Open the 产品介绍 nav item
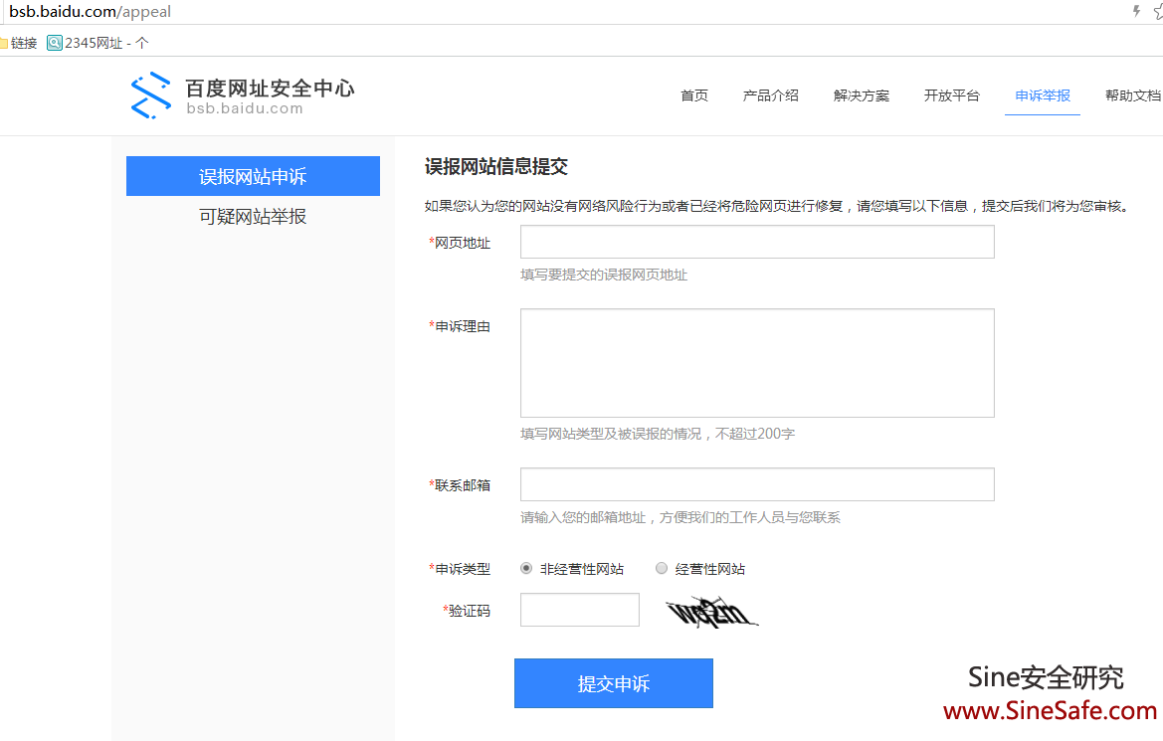 (771, 95)
